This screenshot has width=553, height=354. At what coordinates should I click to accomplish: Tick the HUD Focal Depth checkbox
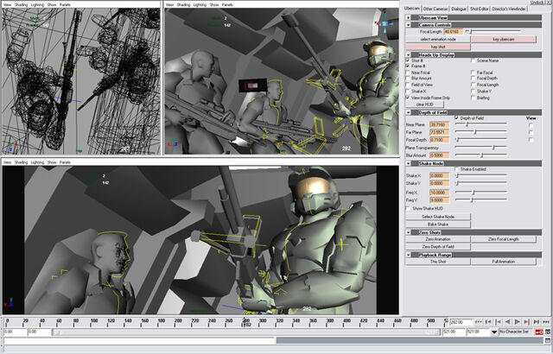(473, 79)
